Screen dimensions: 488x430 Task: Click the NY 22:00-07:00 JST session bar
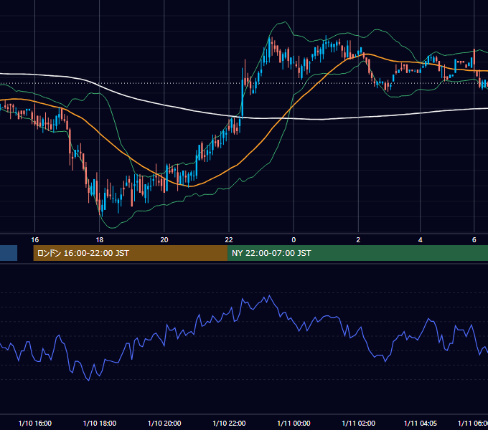pos(357,253)
